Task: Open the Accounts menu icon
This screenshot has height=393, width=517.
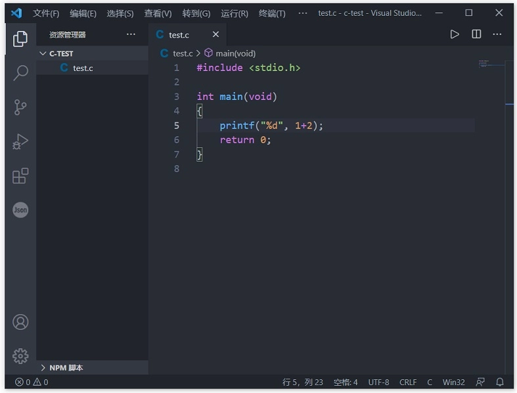Action: (x=20, y=322)
